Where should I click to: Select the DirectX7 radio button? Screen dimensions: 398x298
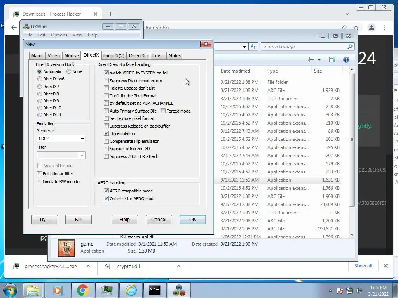click(x=40, y=87)
